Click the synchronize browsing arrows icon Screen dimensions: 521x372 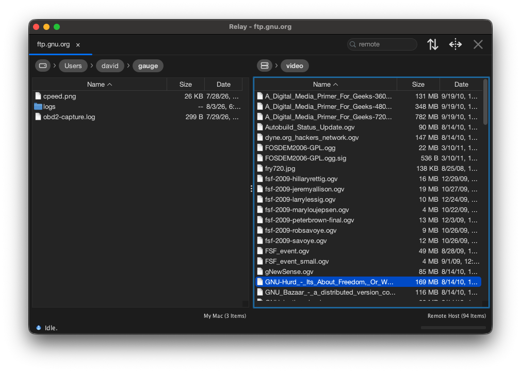[455, 44]
